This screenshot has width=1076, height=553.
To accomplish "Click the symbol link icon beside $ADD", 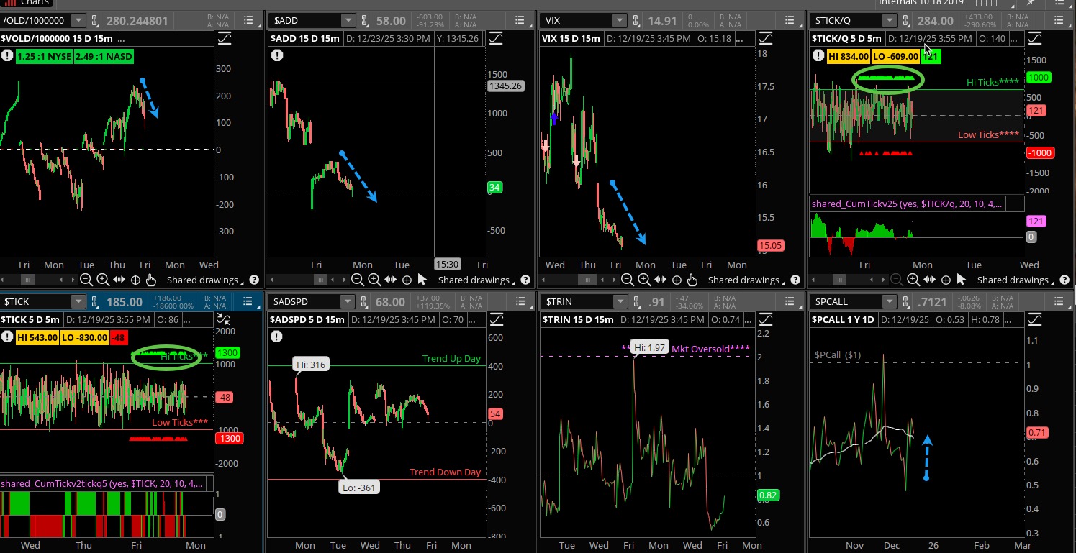I will [368, 21].
